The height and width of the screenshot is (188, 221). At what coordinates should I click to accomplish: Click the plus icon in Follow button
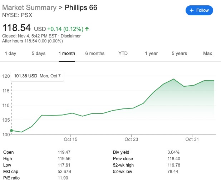click(x=191, y=10)
